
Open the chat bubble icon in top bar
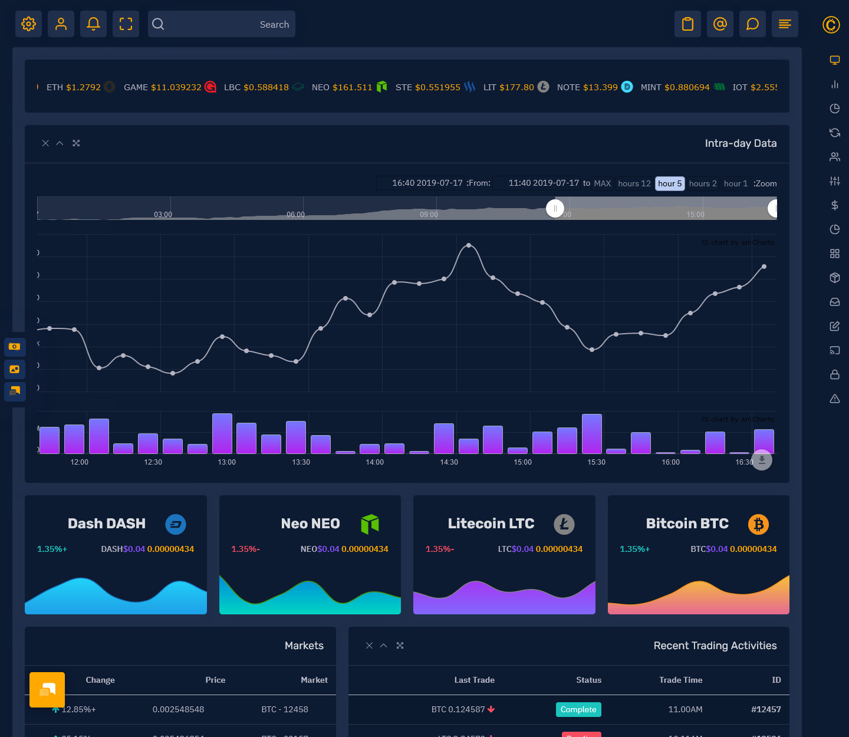(x=752, y=24)
